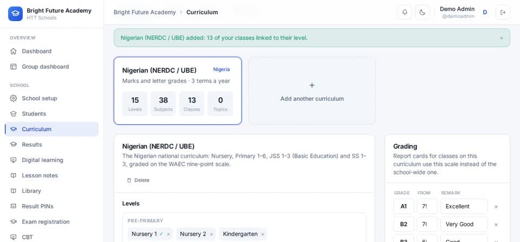520x242 pixels.
Task: Click the plus icon to add curriculum
Action: pyautogui.click(x=312, y=85)
